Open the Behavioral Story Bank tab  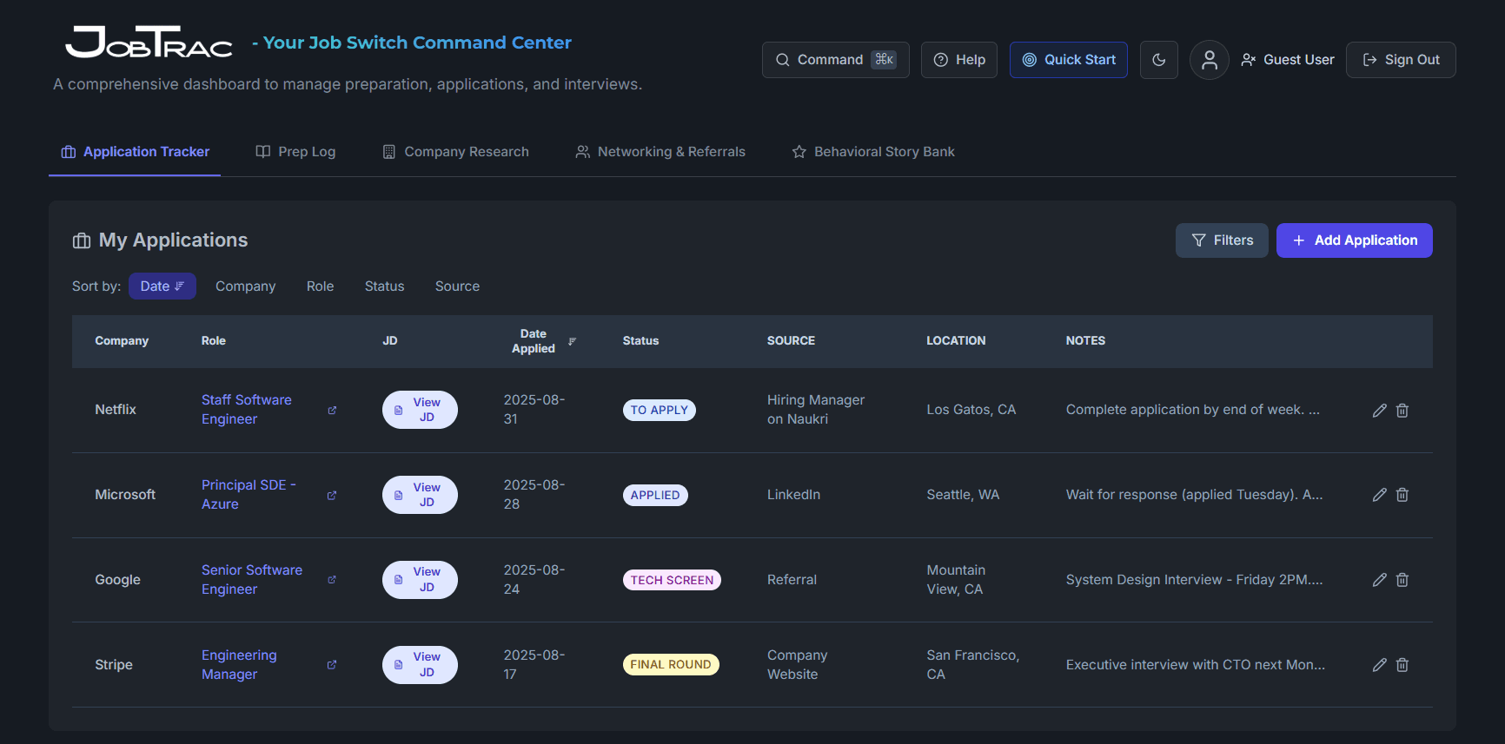point(873,152)
